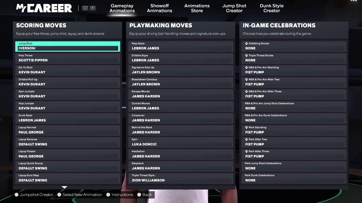
Task: Click the d-pad icon beside Dribbling Emote
Action: pos(246,43)
